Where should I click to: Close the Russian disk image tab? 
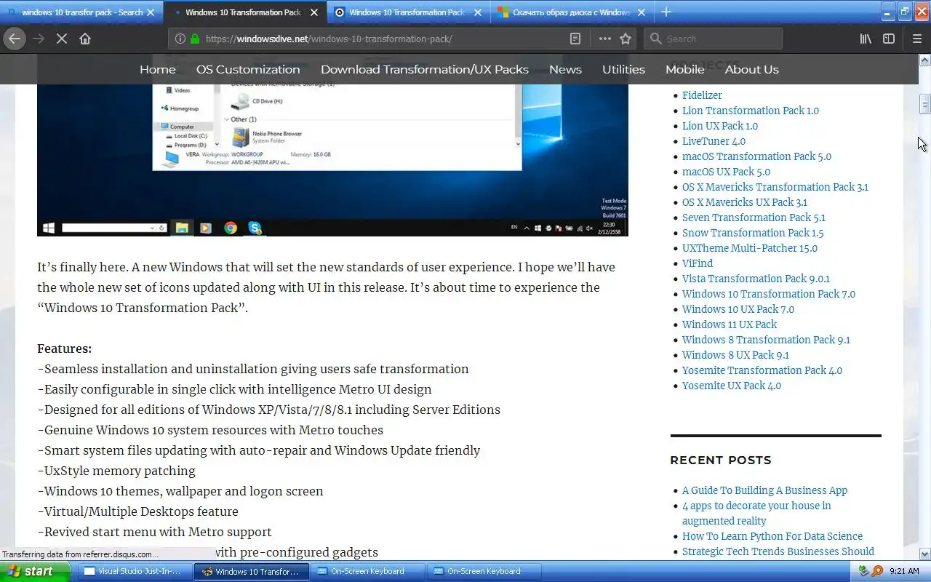(x=642, y=12)
